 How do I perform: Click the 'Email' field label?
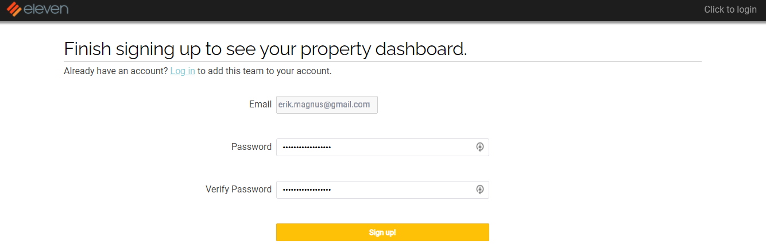point(260,105)
